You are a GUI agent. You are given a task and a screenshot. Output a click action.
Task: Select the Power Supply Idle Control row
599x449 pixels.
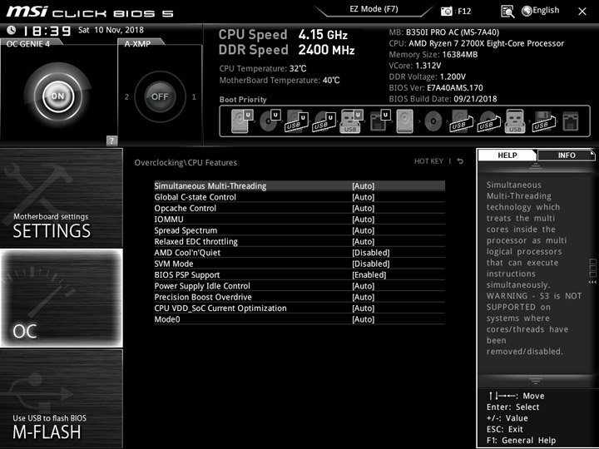pyautogui.click(x=299, y=285)
